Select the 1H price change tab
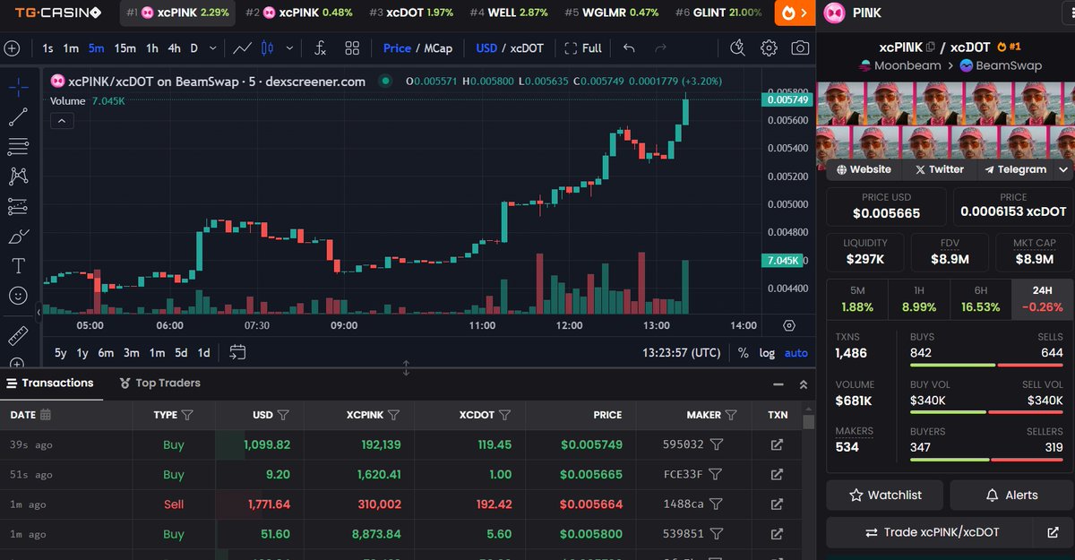1075x560 pixels. click(918, 299)
